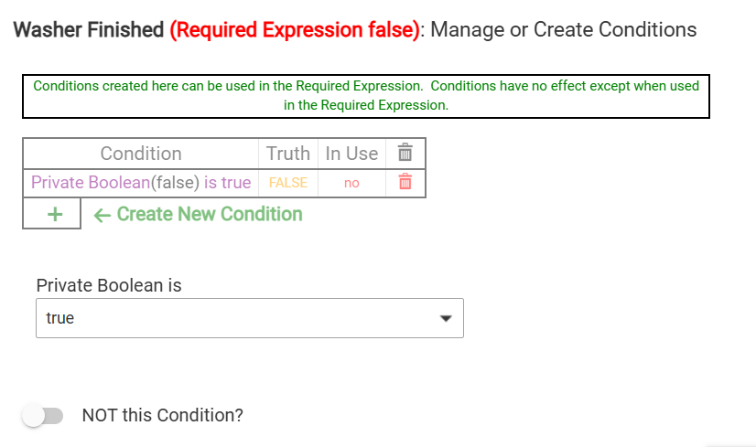Click the FALSE truth value cell

288,183
